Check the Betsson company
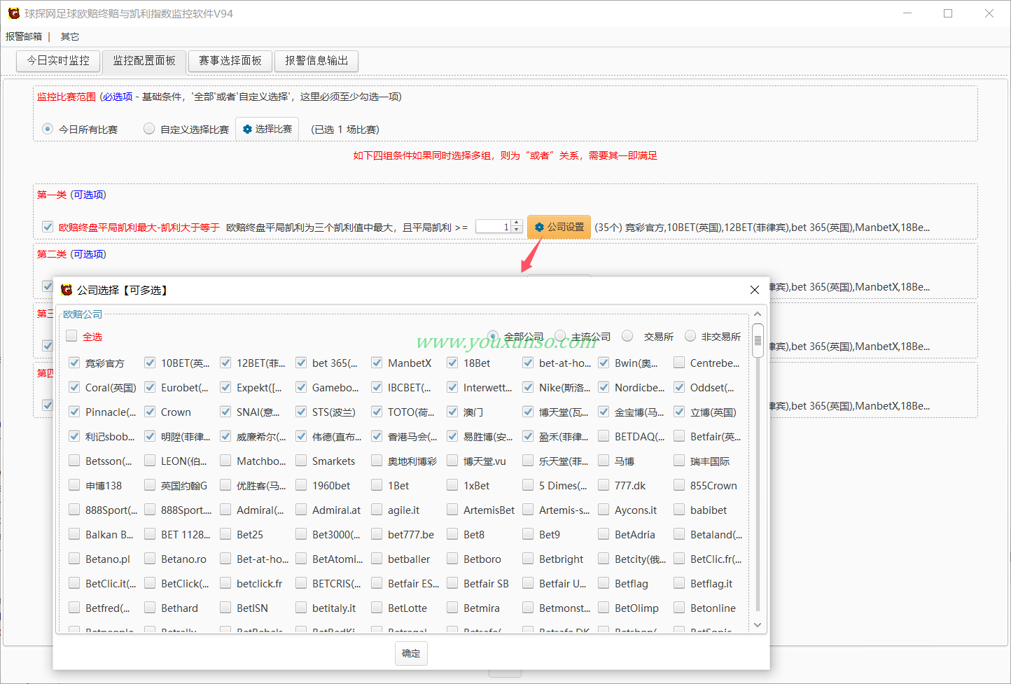 tap(74, 461)
